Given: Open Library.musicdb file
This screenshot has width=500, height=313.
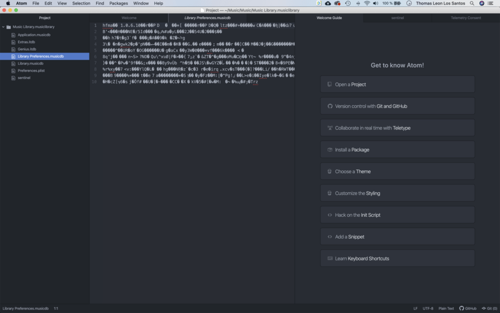Looking at the screenshot, I should point(30,64).
